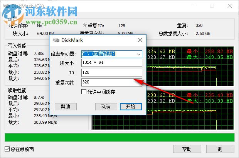Click read graph 最小 235.49 MB label
The image size is (239, 158).
click(210, 95)
